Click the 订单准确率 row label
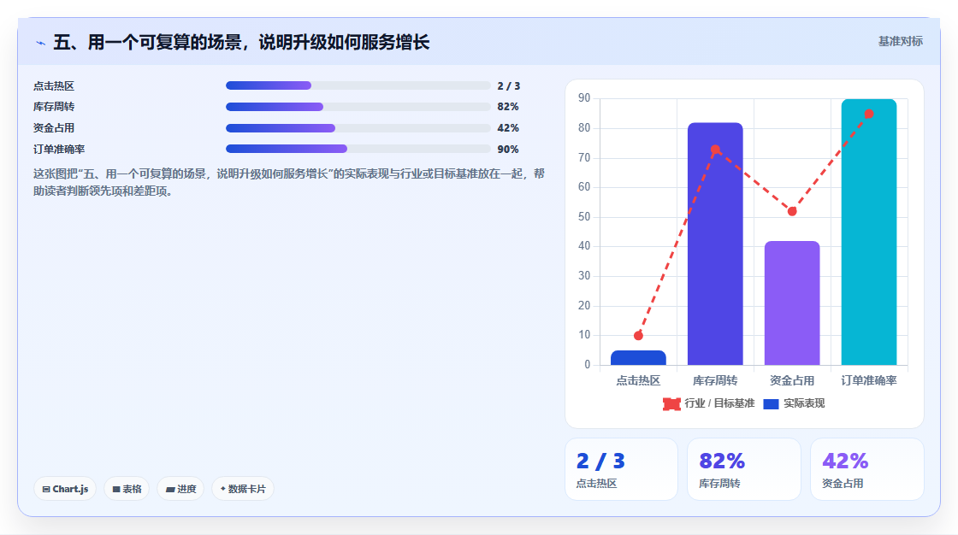The width and height of the screenshot is (958, 535). point(59,150)
